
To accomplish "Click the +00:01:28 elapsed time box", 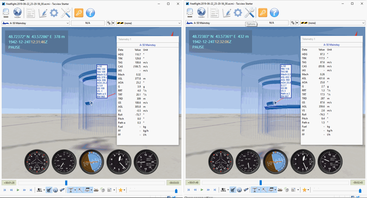I will (x=9, y=183).
